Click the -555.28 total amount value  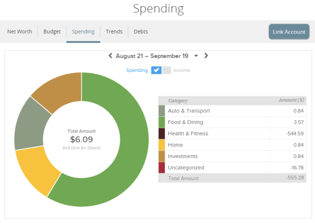pos(295,178)
